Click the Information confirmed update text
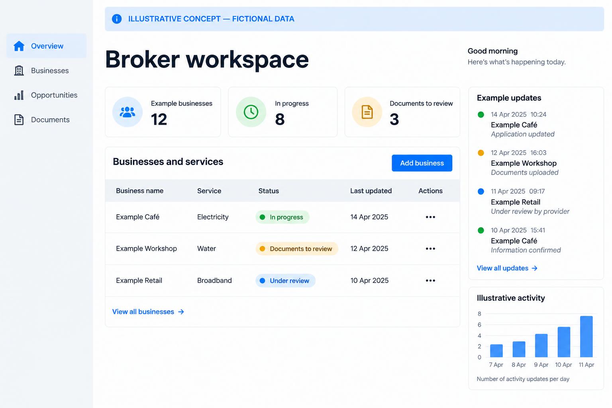The height and width of the screenshot is (408, 612). pyautogui.click(x=526, y=250)
